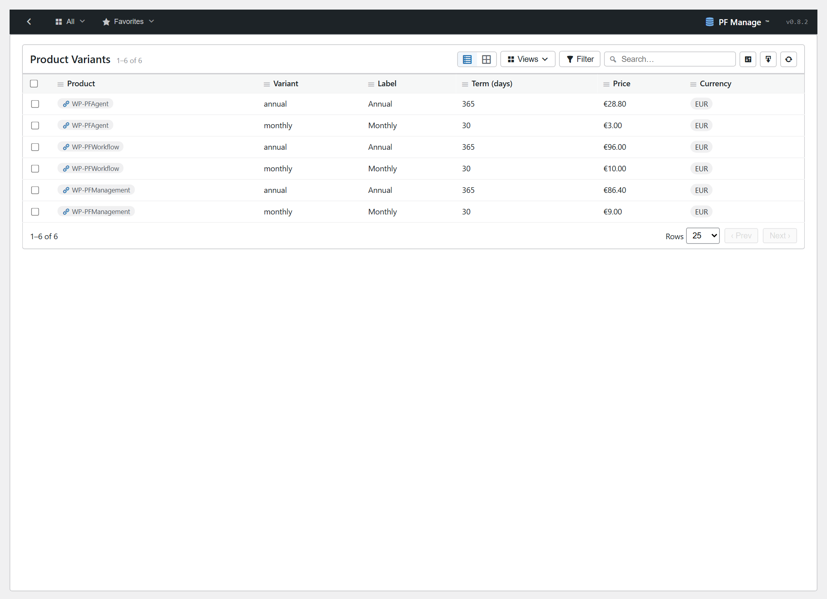The width and height of the screenshot is (827, 599).
Task: Toggle the select-all header checkbox
Action: [x=34, y=83]
